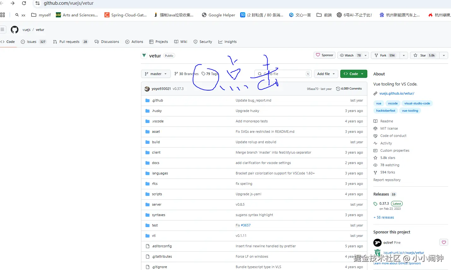Click the visual-studio-code topic tag
The image size is (451, 270).
click(x=417, y=103)
